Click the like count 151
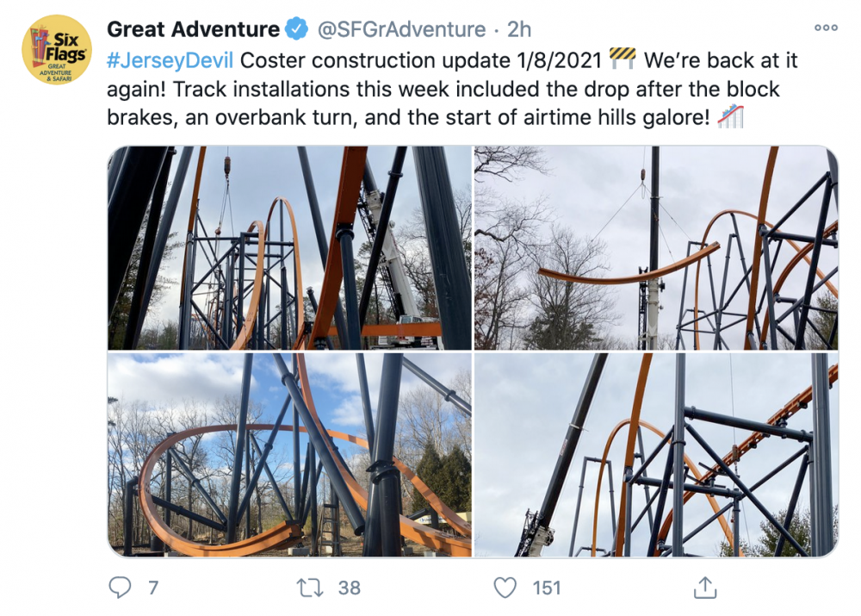 point(547,588)
